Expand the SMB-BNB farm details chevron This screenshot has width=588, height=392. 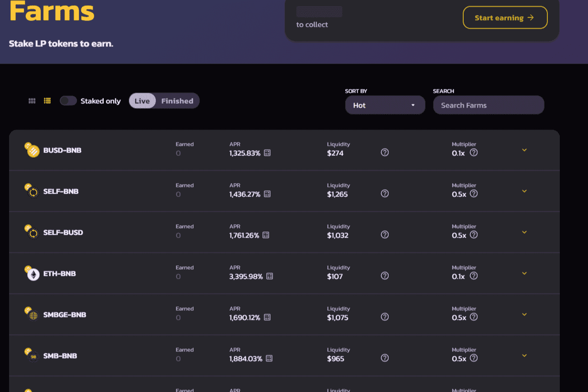524,356
